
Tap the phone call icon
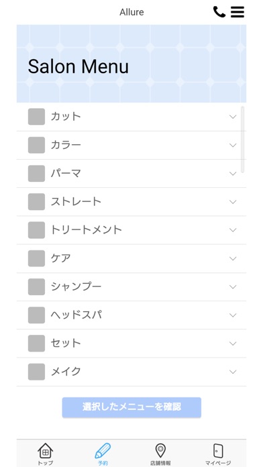point(219,12)
